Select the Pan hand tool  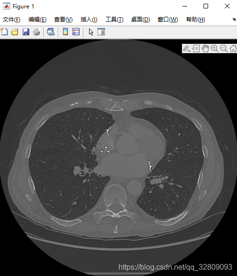[205, 48]
